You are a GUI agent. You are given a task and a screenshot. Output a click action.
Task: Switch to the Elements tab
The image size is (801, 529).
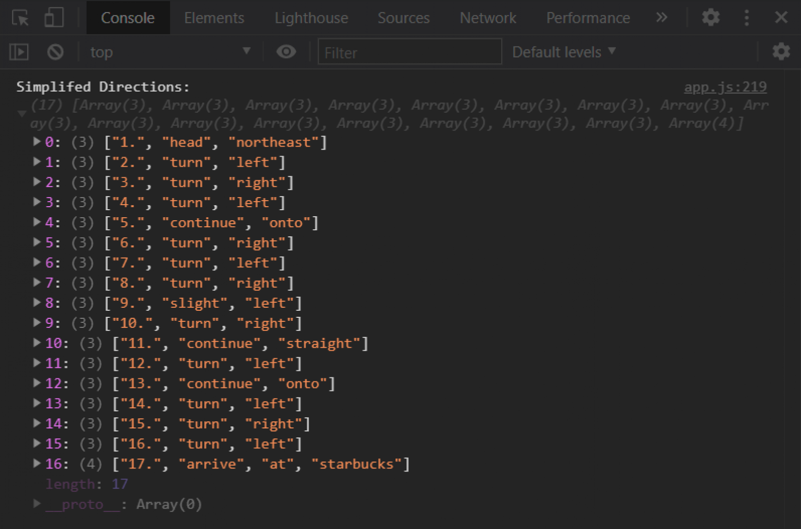[214, 18]
